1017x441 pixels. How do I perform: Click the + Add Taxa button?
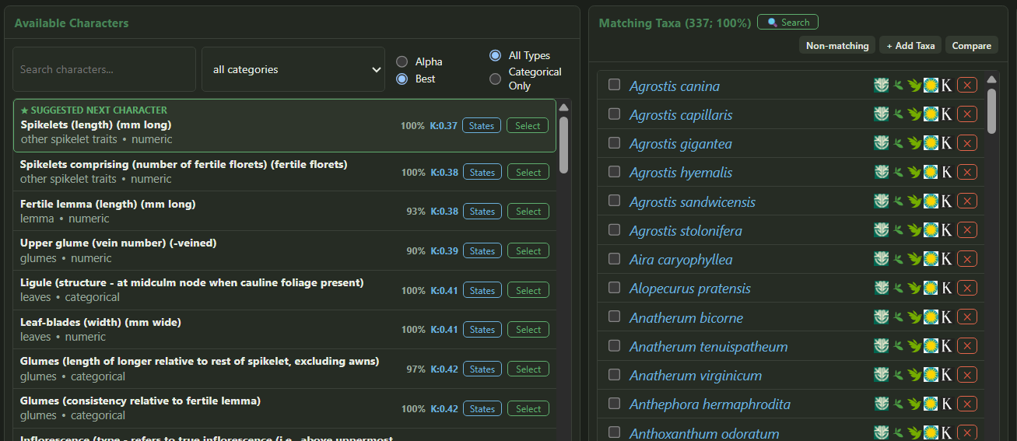click(x=910, y=46)
